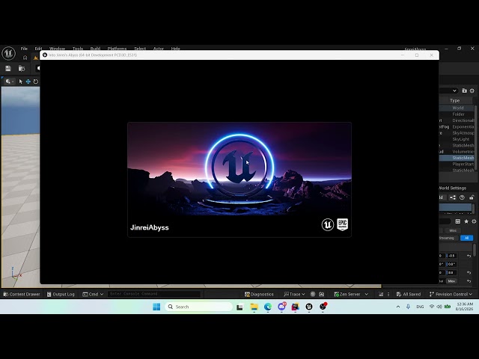Open the Edit menu
479x359 pixels.
[38, 49]
